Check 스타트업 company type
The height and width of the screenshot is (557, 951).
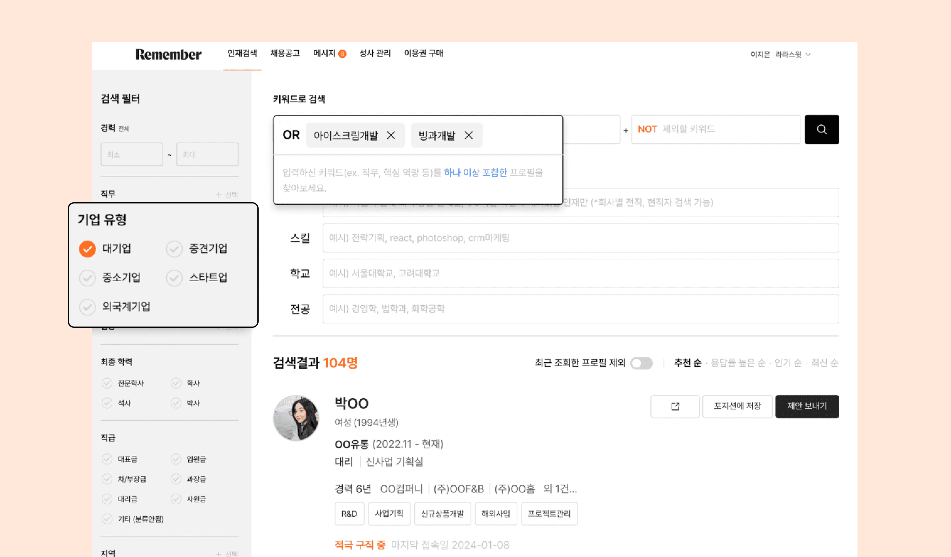174,278
